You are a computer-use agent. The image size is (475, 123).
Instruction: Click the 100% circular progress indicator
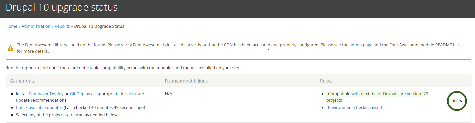pyautogui.click(x=457, y=101)
